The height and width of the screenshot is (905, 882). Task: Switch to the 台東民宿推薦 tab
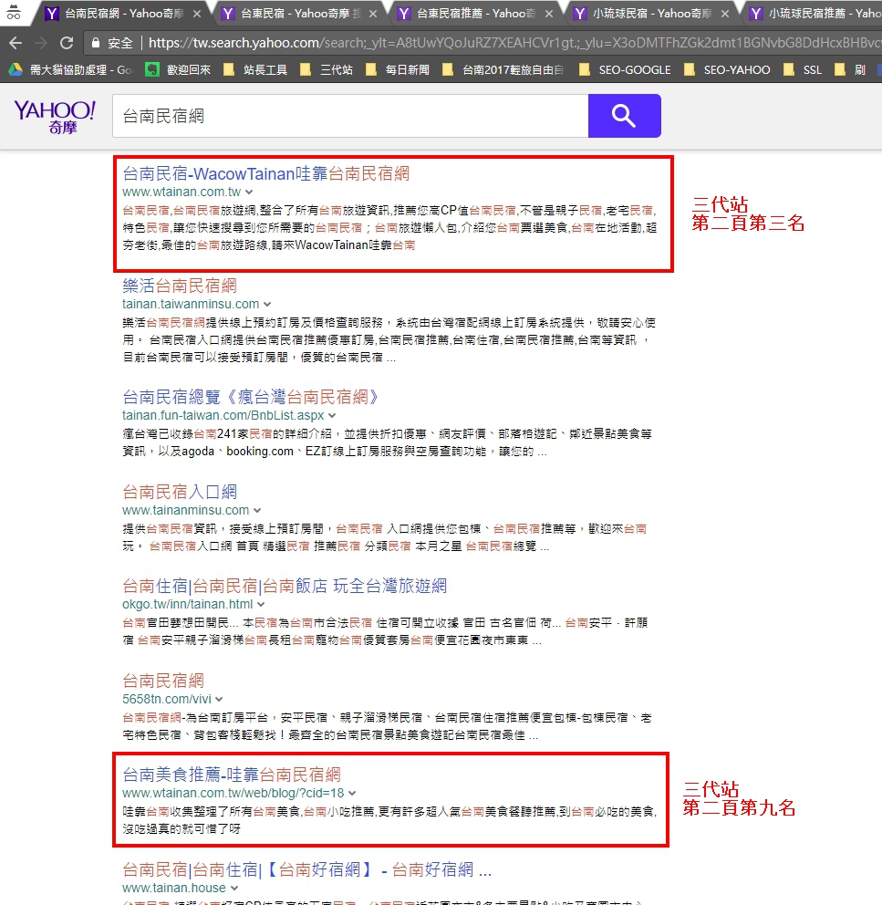tap(475, 14)
